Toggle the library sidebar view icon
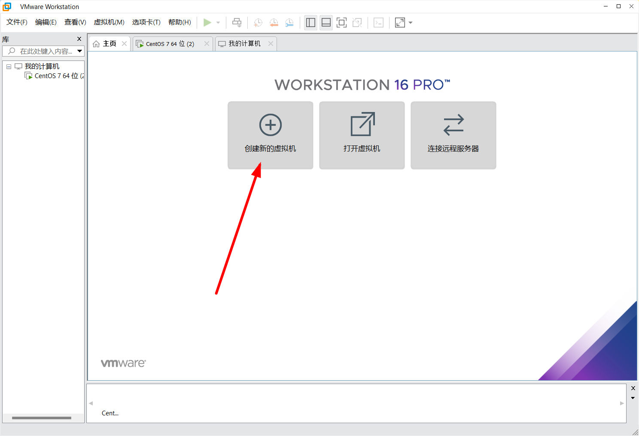Viewport: 639px width, 436px height. (x=310, y=23)
